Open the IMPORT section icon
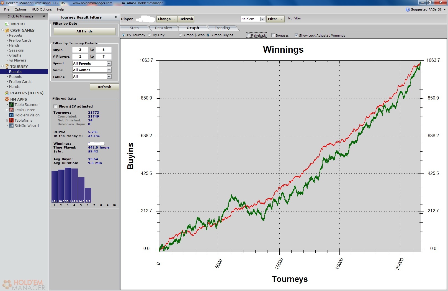This screenshot has width=448, height=291. (x=7, y=24)
